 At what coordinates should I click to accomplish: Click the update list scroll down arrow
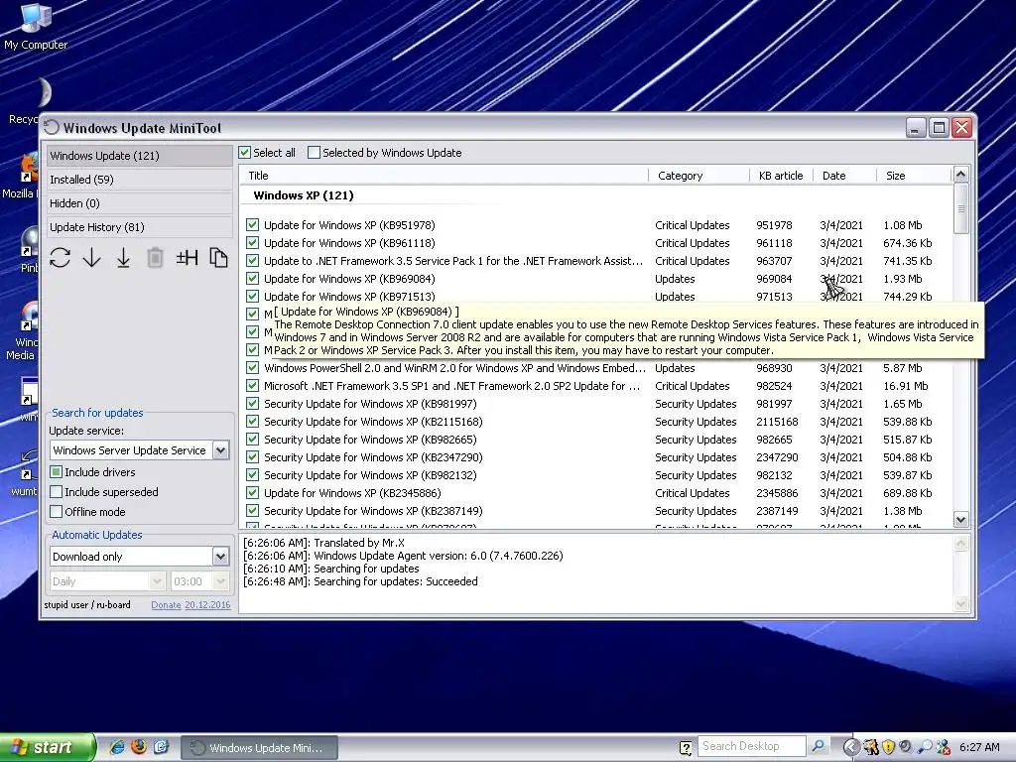[960, 519]
